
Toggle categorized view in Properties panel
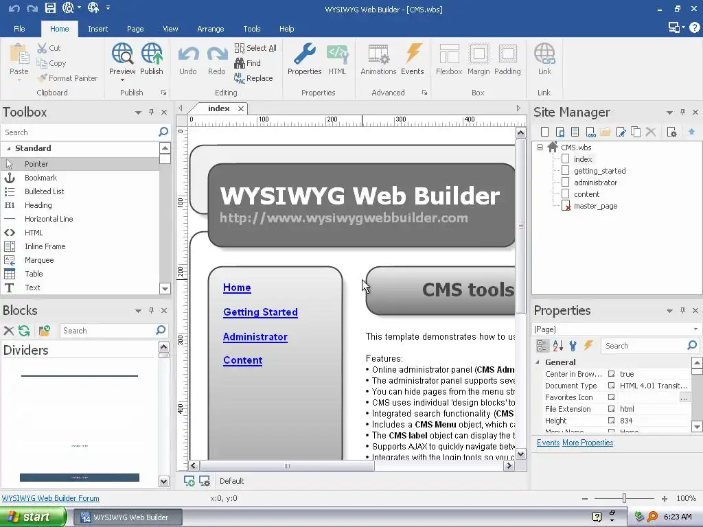pyautogui.click(x=542, y=346)
